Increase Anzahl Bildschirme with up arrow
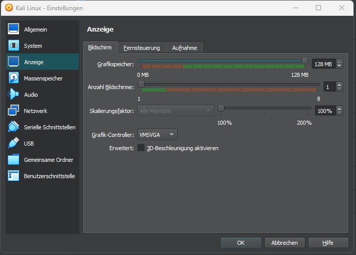The image size is (356, 255). tap(339, 85)
